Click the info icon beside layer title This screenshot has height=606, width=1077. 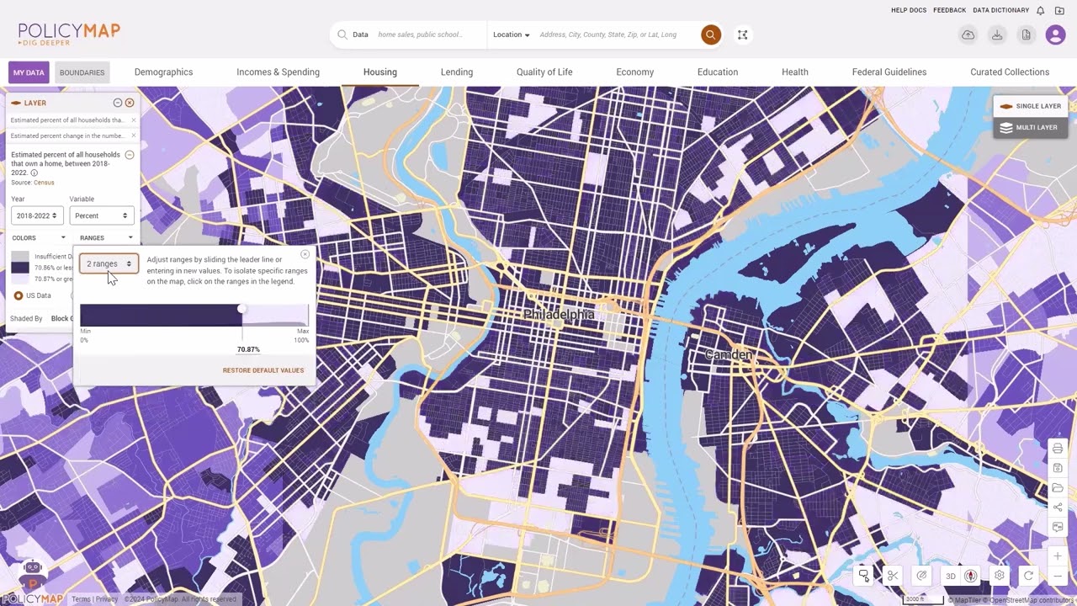34,173
